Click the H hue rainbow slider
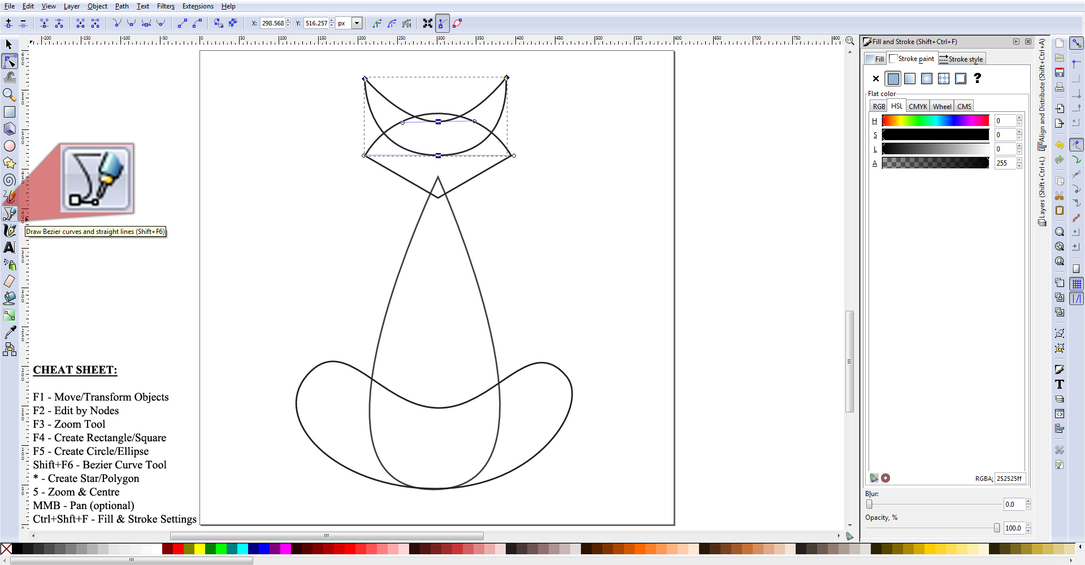Image resolution: width=1085 pixels, height=565 pixels. pos(935,120)
